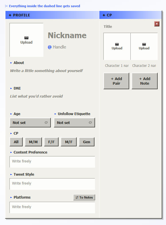Click the Character 1 name field
Viewport: 166px width, 225px height.
(x=117, y=65)
